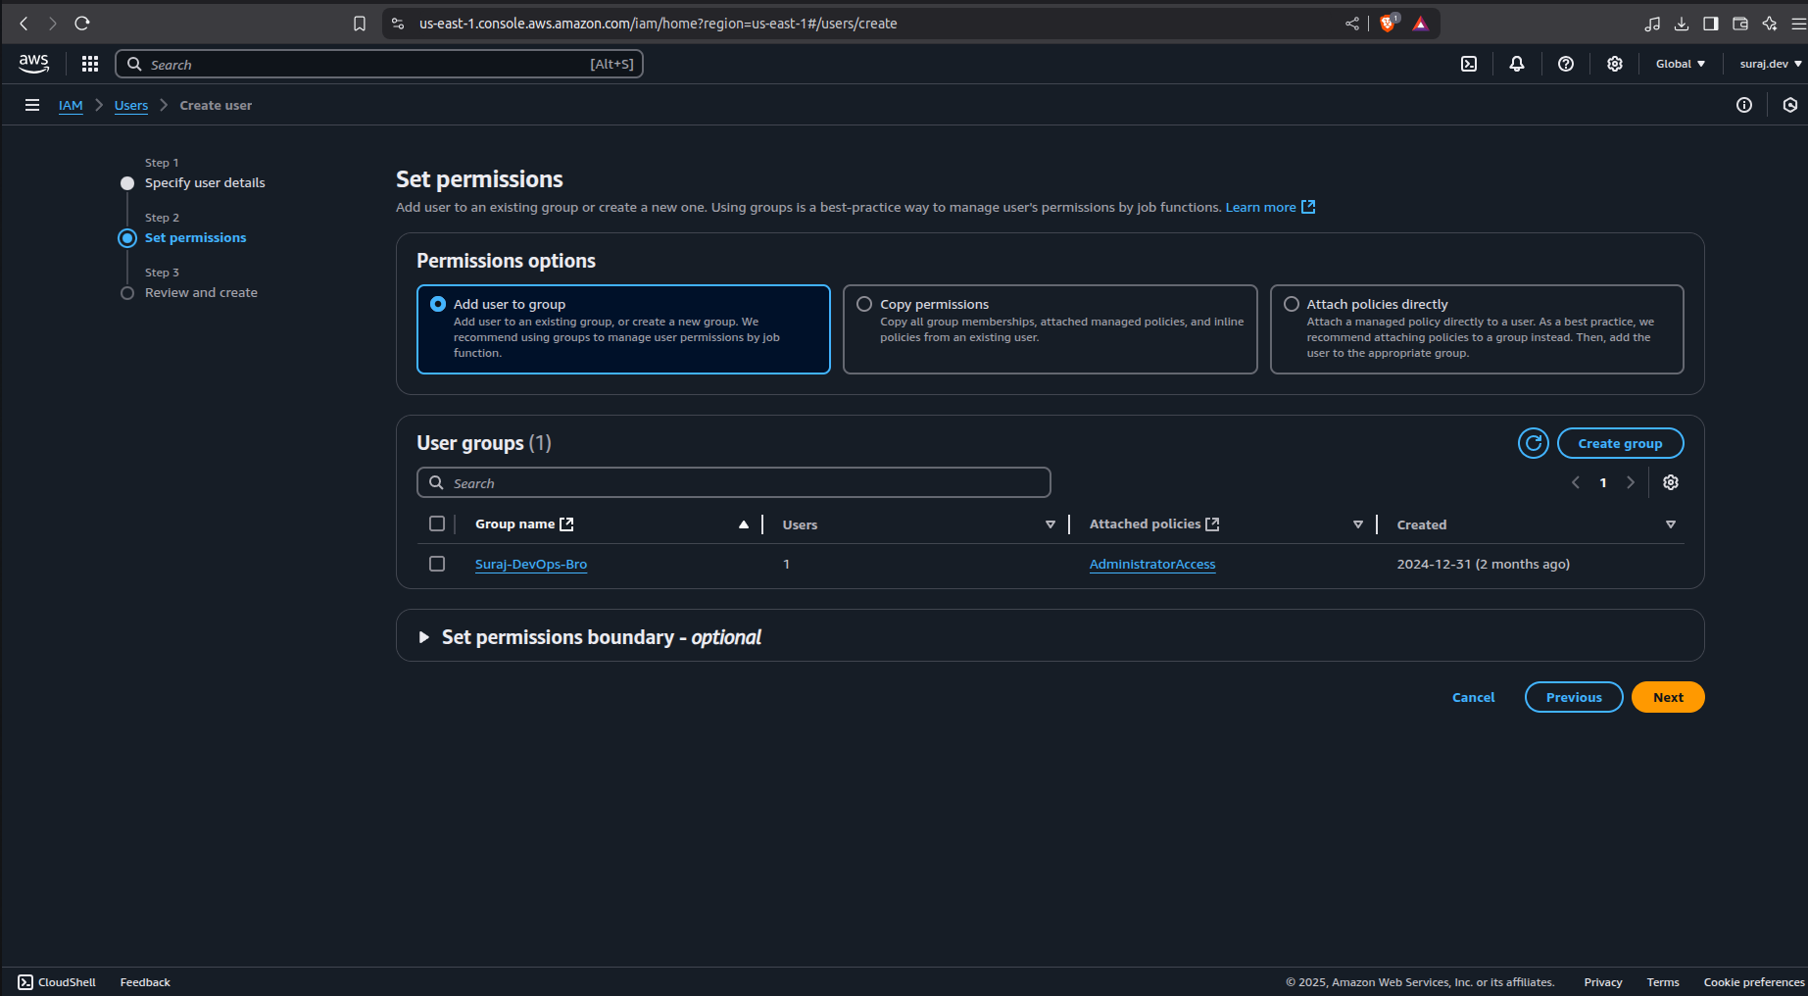Toggle the hamburger navigation menu
This screenshot has height=996, width=1808.
(x=32, y=105)
